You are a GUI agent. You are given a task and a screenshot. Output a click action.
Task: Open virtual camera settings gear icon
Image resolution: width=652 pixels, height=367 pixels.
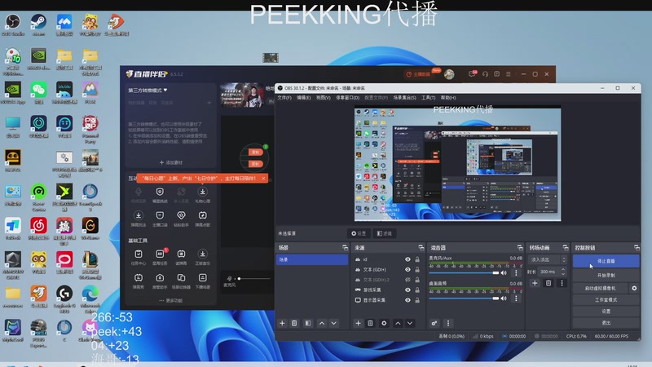[x=634, y=288]
